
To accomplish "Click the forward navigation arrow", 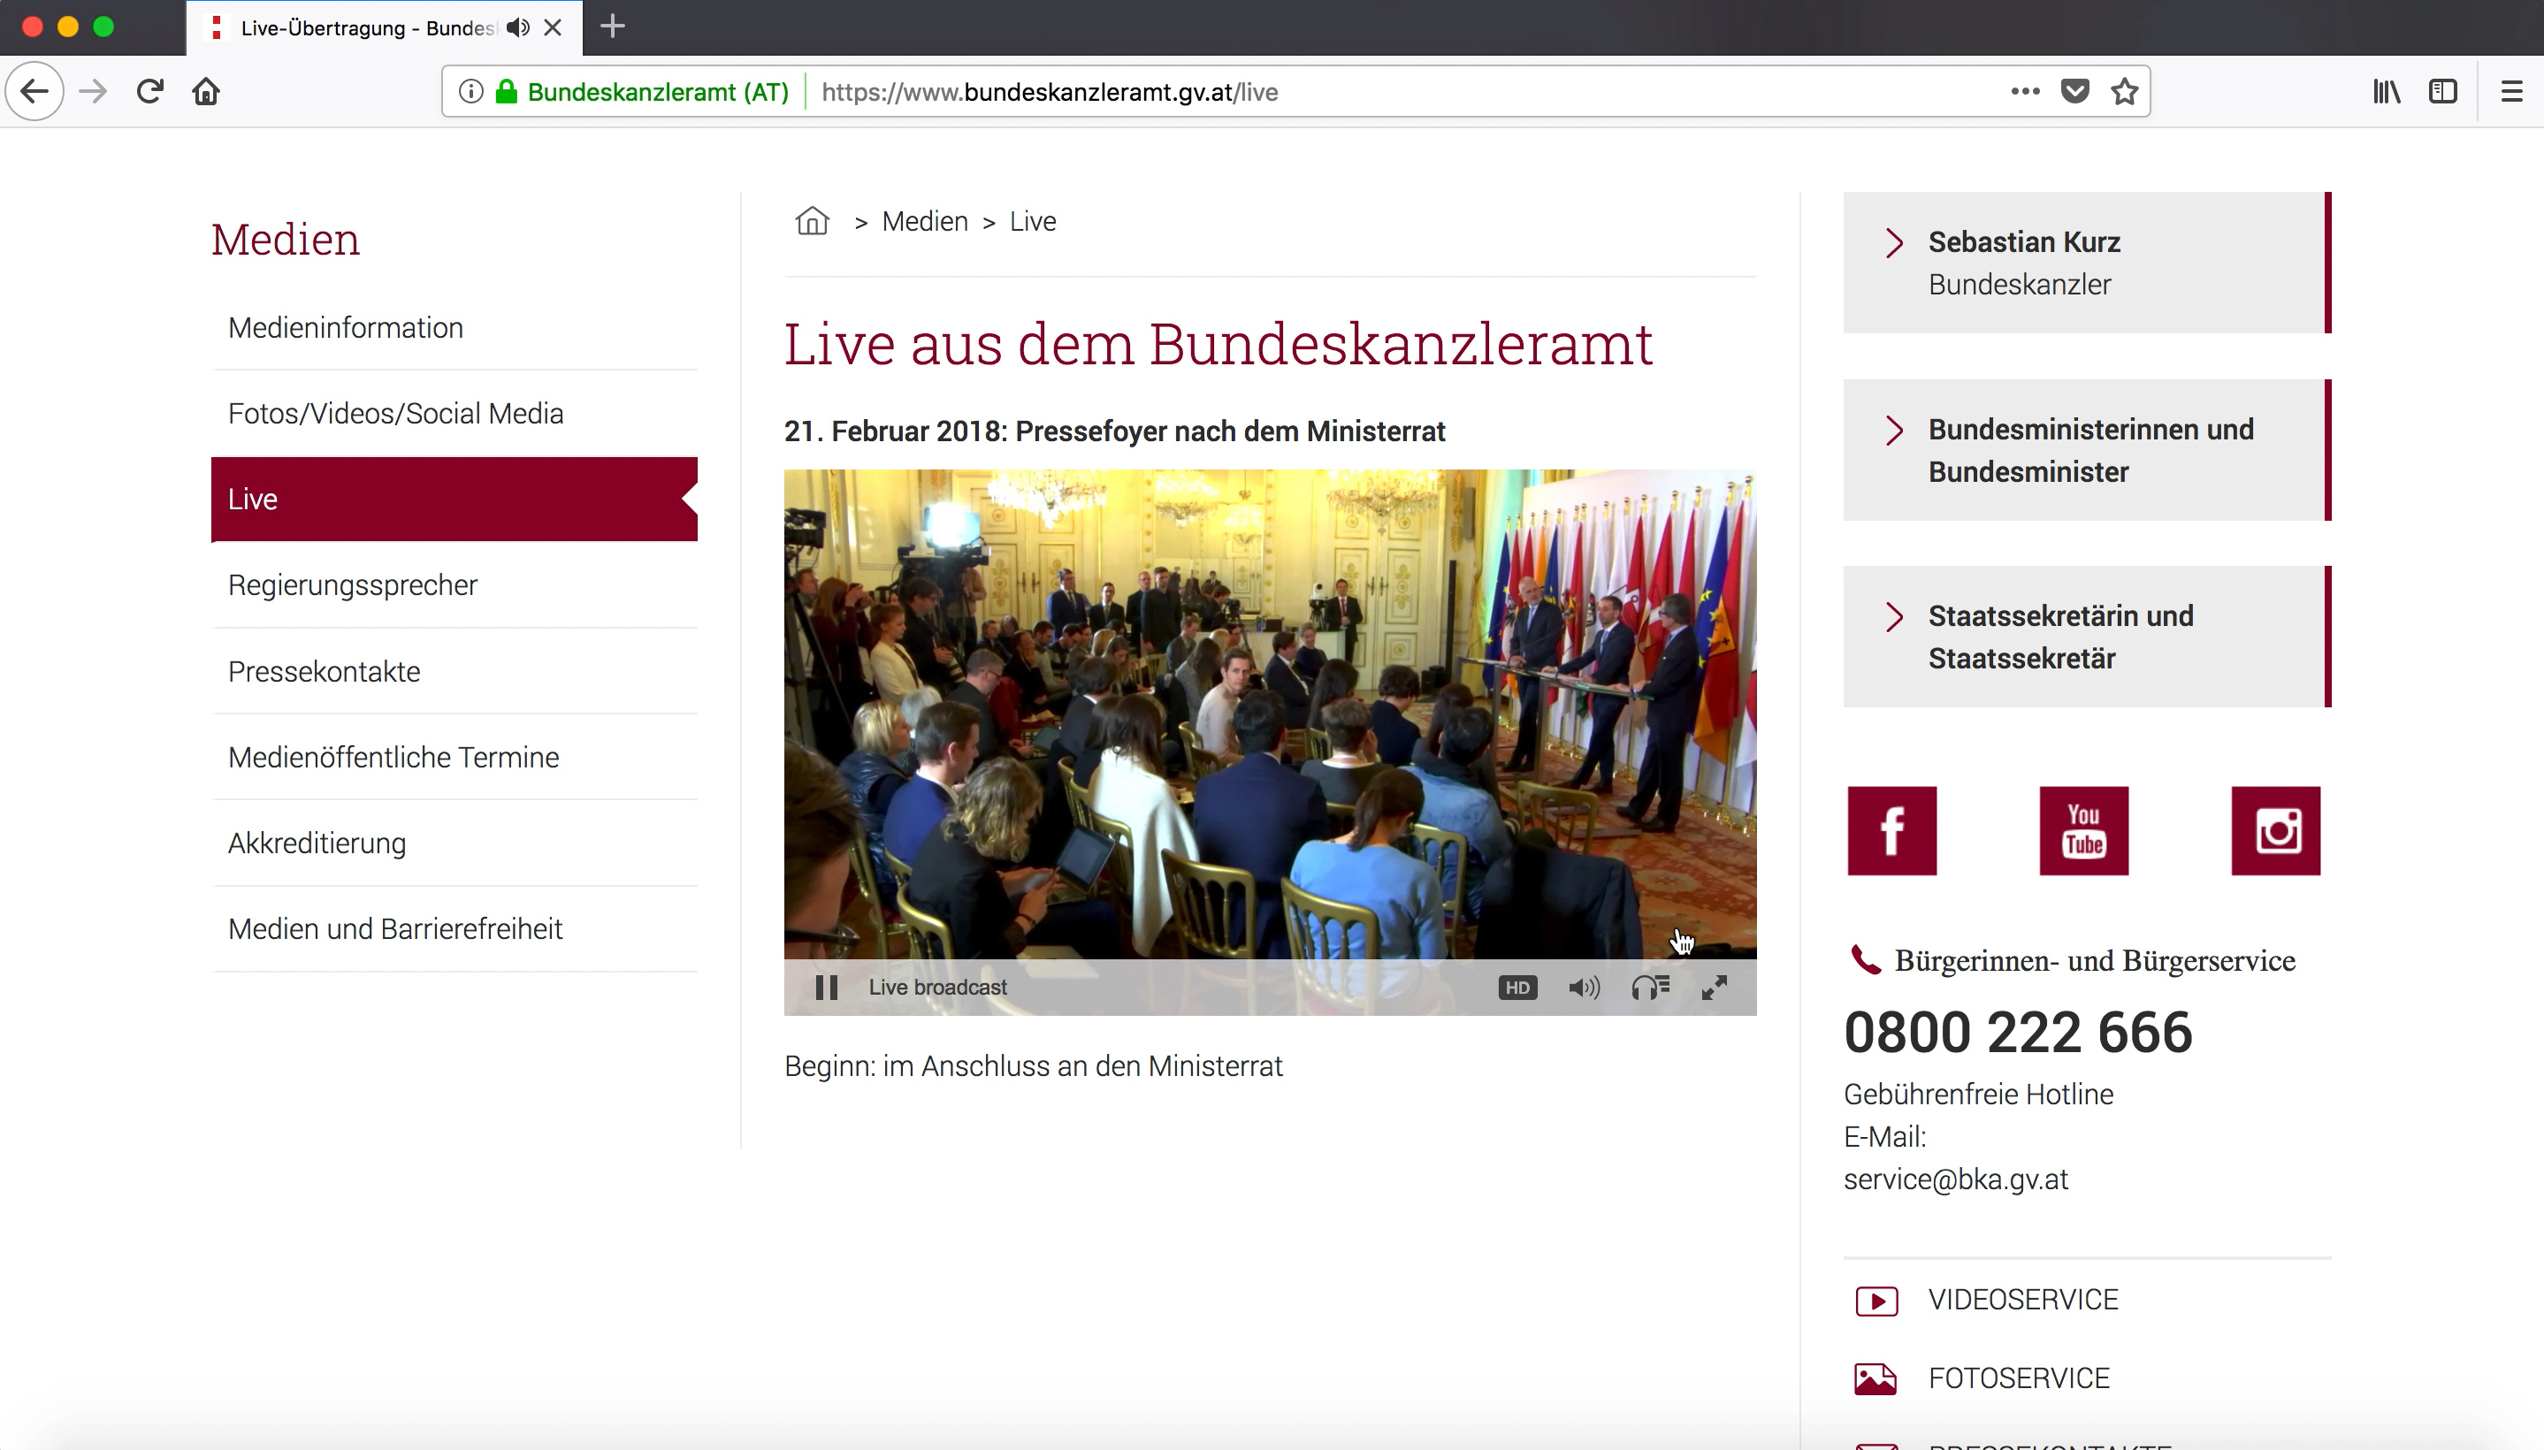I will coord(94,92).
